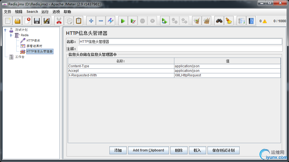Click the greyed Stop sign icon

tap(142, 21)
